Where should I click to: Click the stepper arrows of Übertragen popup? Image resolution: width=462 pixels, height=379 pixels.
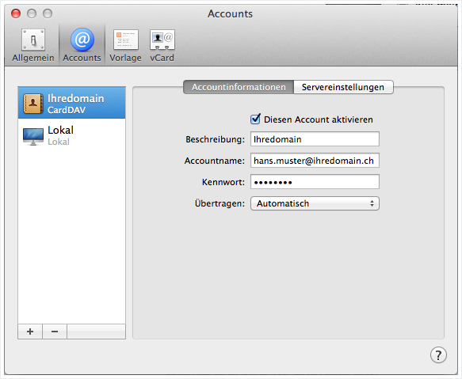[372, 203]
